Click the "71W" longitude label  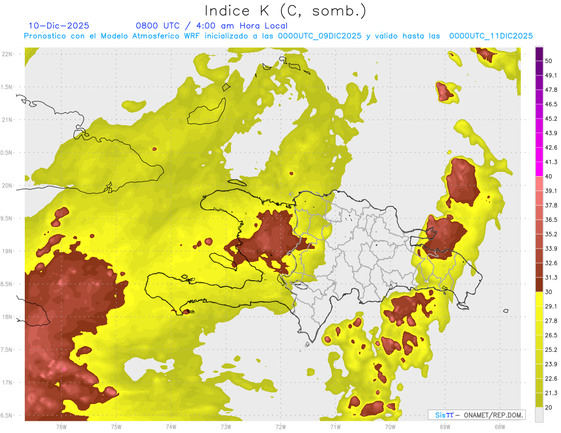point(335,426)
